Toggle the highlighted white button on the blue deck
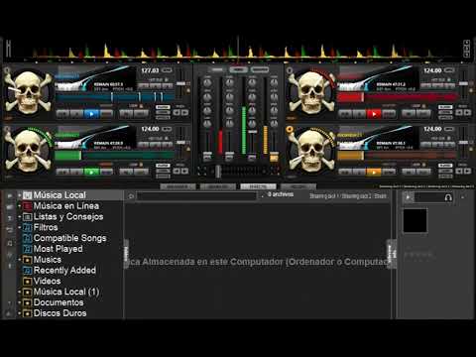Image resolution: width=476 pixels, height=357 pixels. [x=163, y=107]
